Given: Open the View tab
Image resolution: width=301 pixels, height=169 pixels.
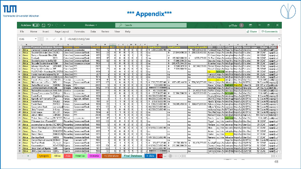Looking at the screenshot, I should click(117, 32).
